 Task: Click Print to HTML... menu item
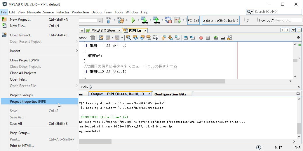[39, 145]
